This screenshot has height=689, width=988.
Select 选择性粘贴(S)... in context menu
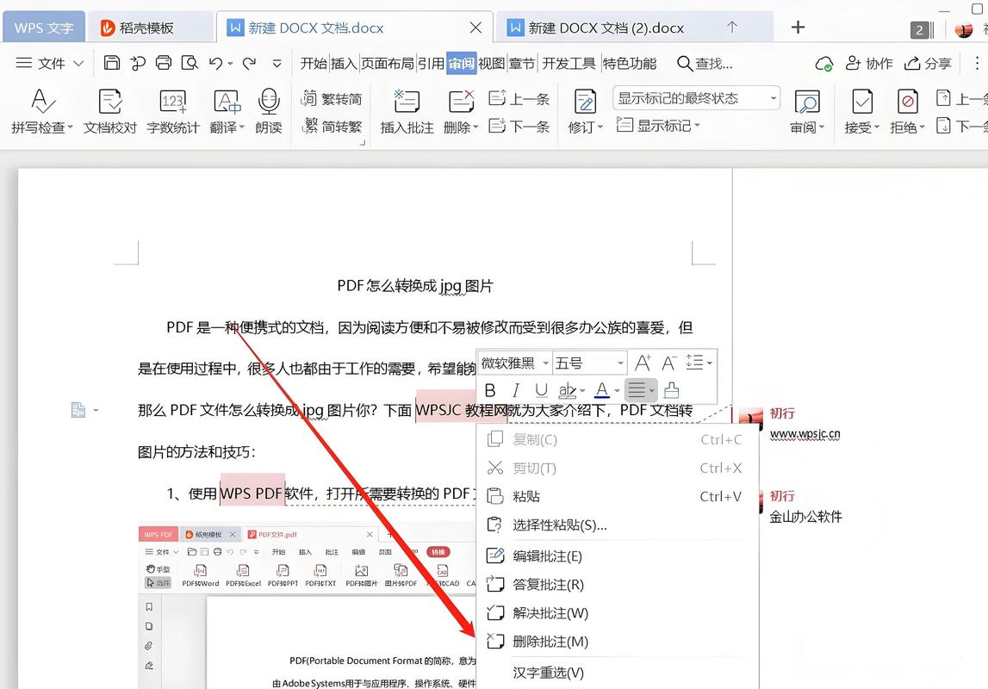click(618, 525)
